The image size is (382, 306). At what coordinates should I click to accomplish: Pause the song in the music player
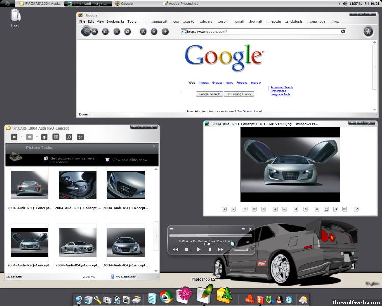coord(210,249)
